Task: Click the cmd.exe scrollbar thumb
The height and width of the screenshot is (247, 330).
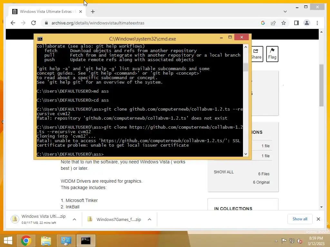Action: coord(246,67)
